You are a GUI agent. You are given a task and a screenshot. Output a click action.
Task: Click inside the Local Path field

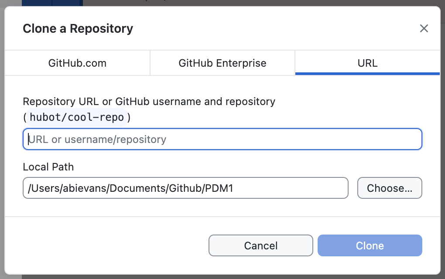(x=185, y=188)
